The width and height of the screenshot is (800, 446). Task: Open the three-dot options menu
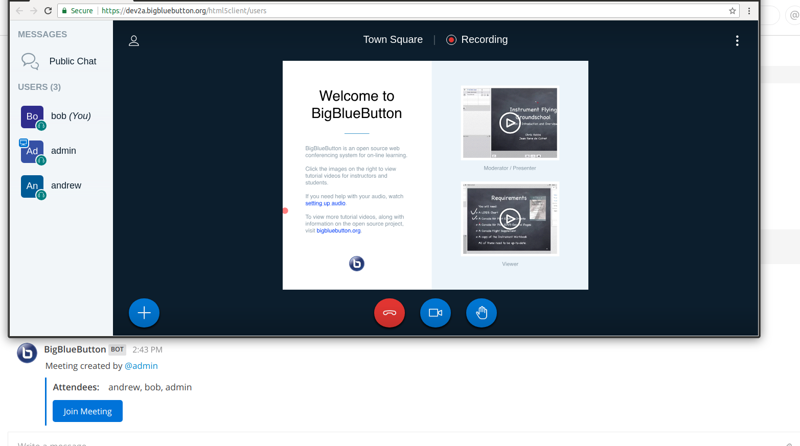[737, 41]
